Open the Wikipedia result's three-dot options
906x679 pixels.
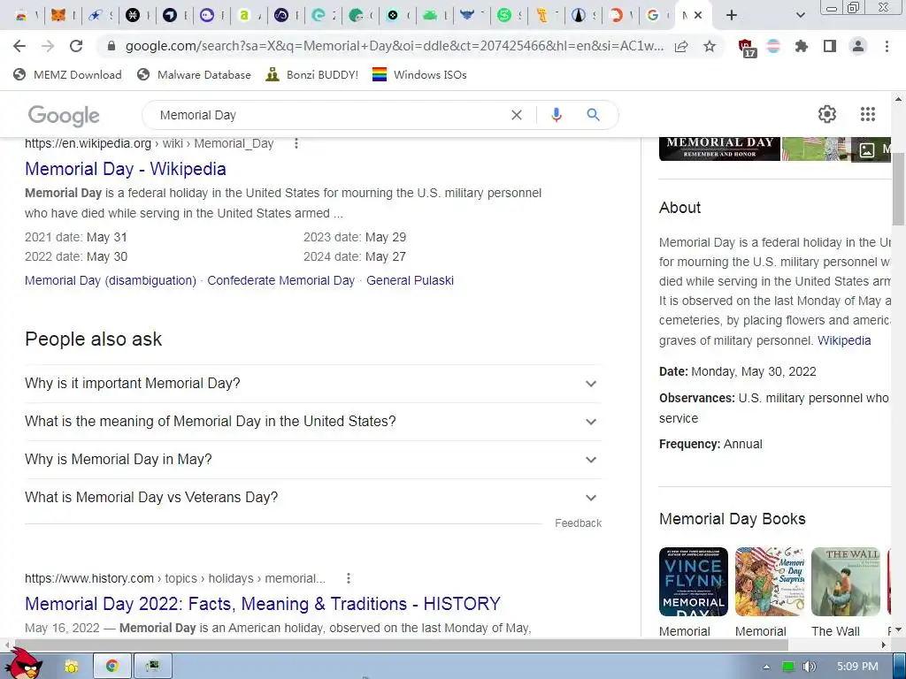click(296, 143)
